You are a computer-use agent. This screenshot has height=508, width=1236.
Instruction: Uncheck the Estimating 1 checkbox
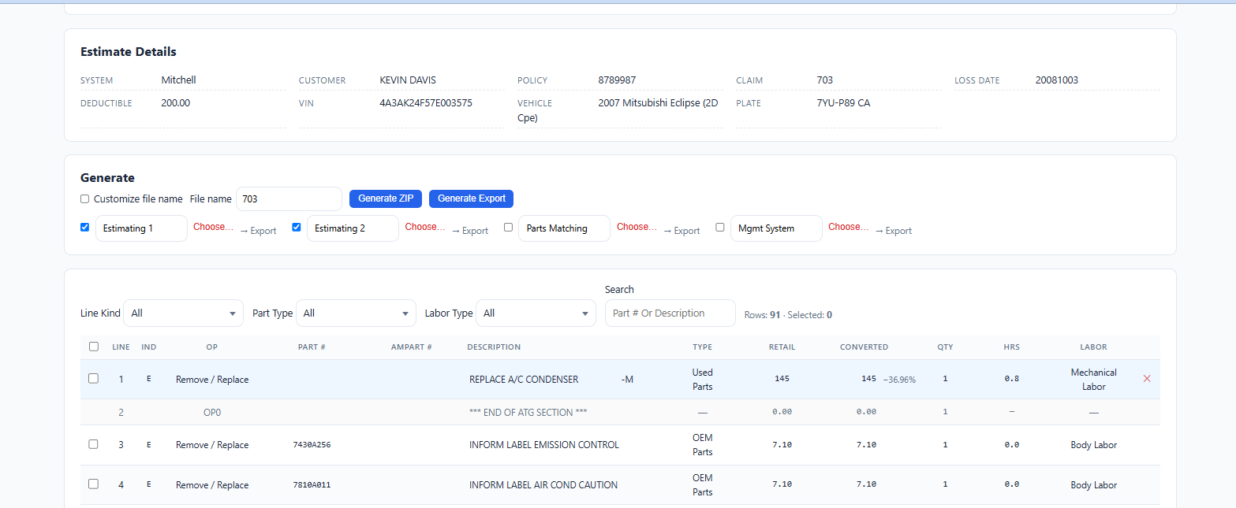click(x=85, y=227)
